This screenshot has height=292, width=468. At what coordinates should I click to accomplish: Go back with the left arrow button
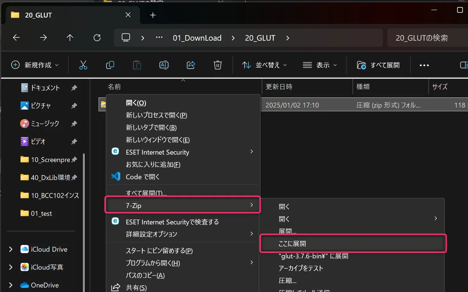click(x=16, y=38)
